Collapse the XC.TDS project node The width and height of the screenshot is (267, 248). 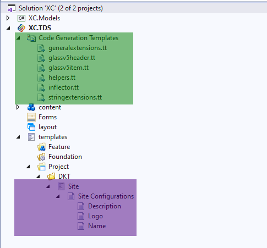tap(8, 28)
